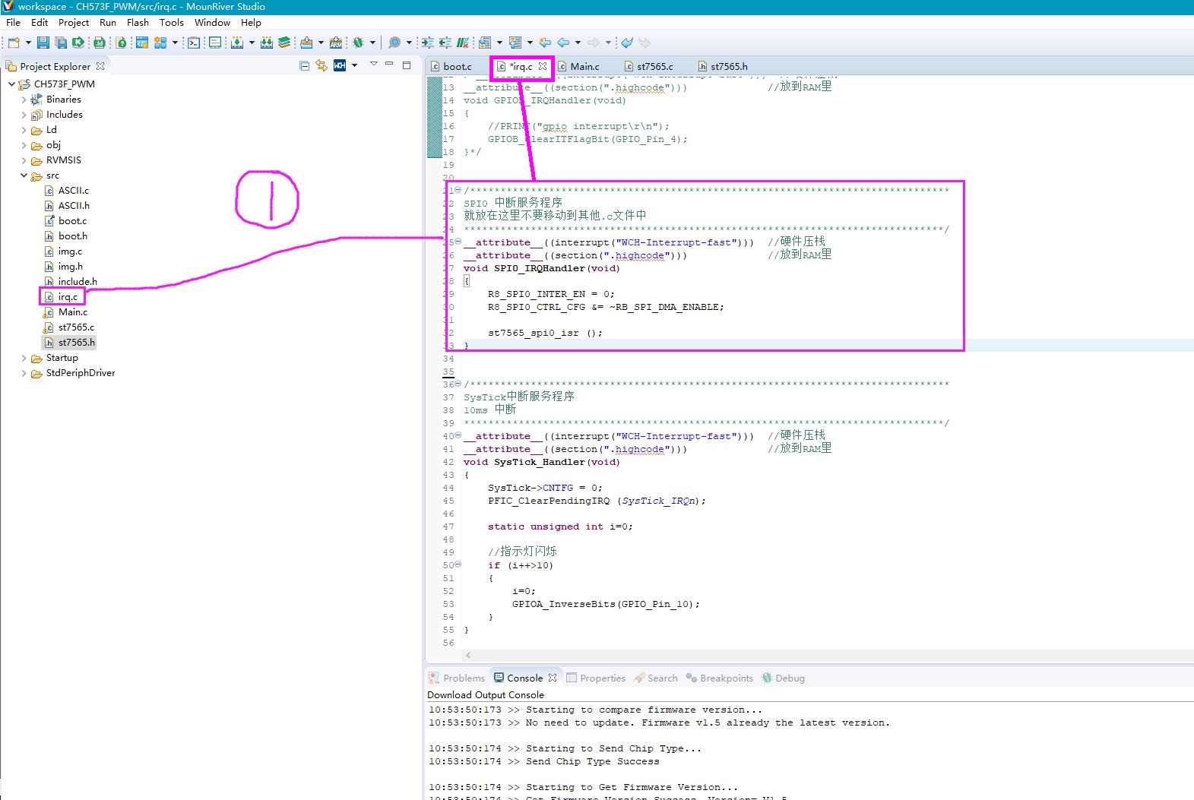Expand the RVMSIS folder

tap(24, 160)
